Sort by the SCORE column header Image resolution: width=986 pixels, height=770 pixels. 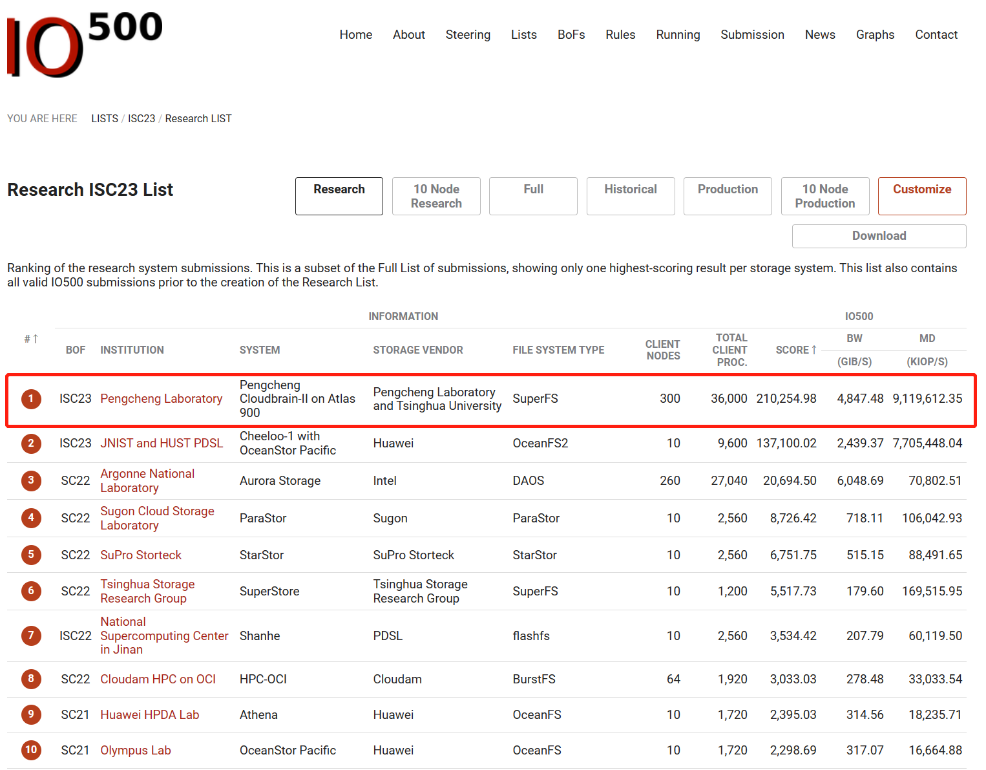click(x=796, y=350)
